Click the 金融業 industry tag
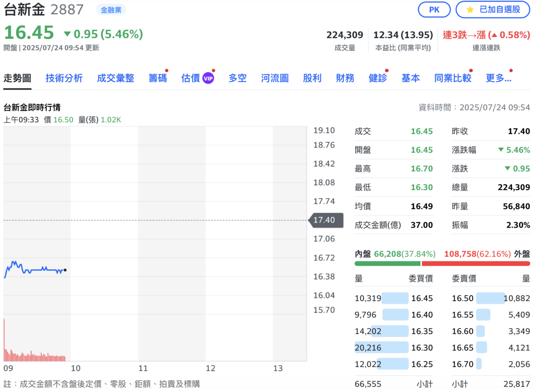 click(111, 9)
